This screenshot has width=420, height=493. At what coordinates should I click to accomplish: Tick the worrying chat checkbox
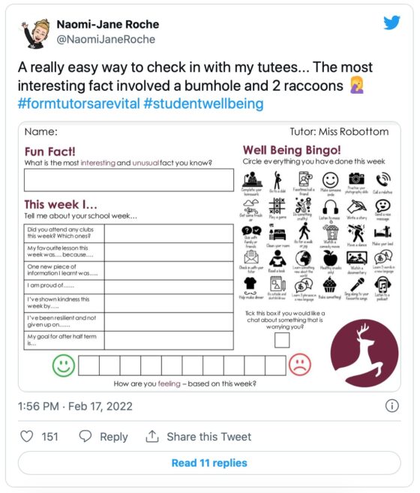pos(282,340)
